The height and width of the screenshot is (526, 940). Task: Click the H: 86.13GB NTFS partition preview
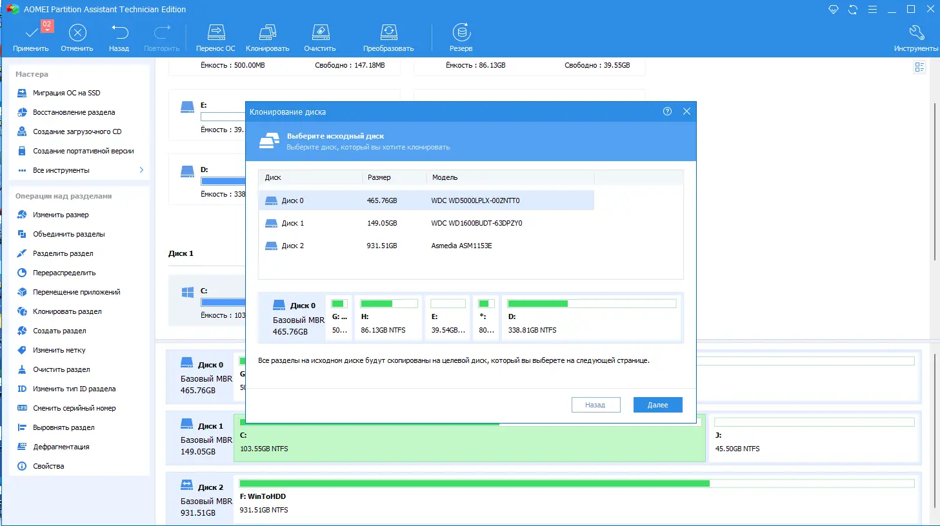pos(388,317)
